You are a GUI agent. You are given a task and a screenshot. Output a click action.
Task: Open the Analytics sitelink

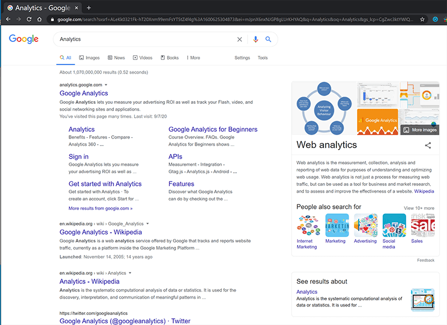[82, 130]
